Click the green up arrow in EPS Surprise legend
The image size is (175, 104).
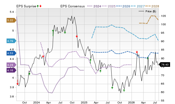coord(38,6)
